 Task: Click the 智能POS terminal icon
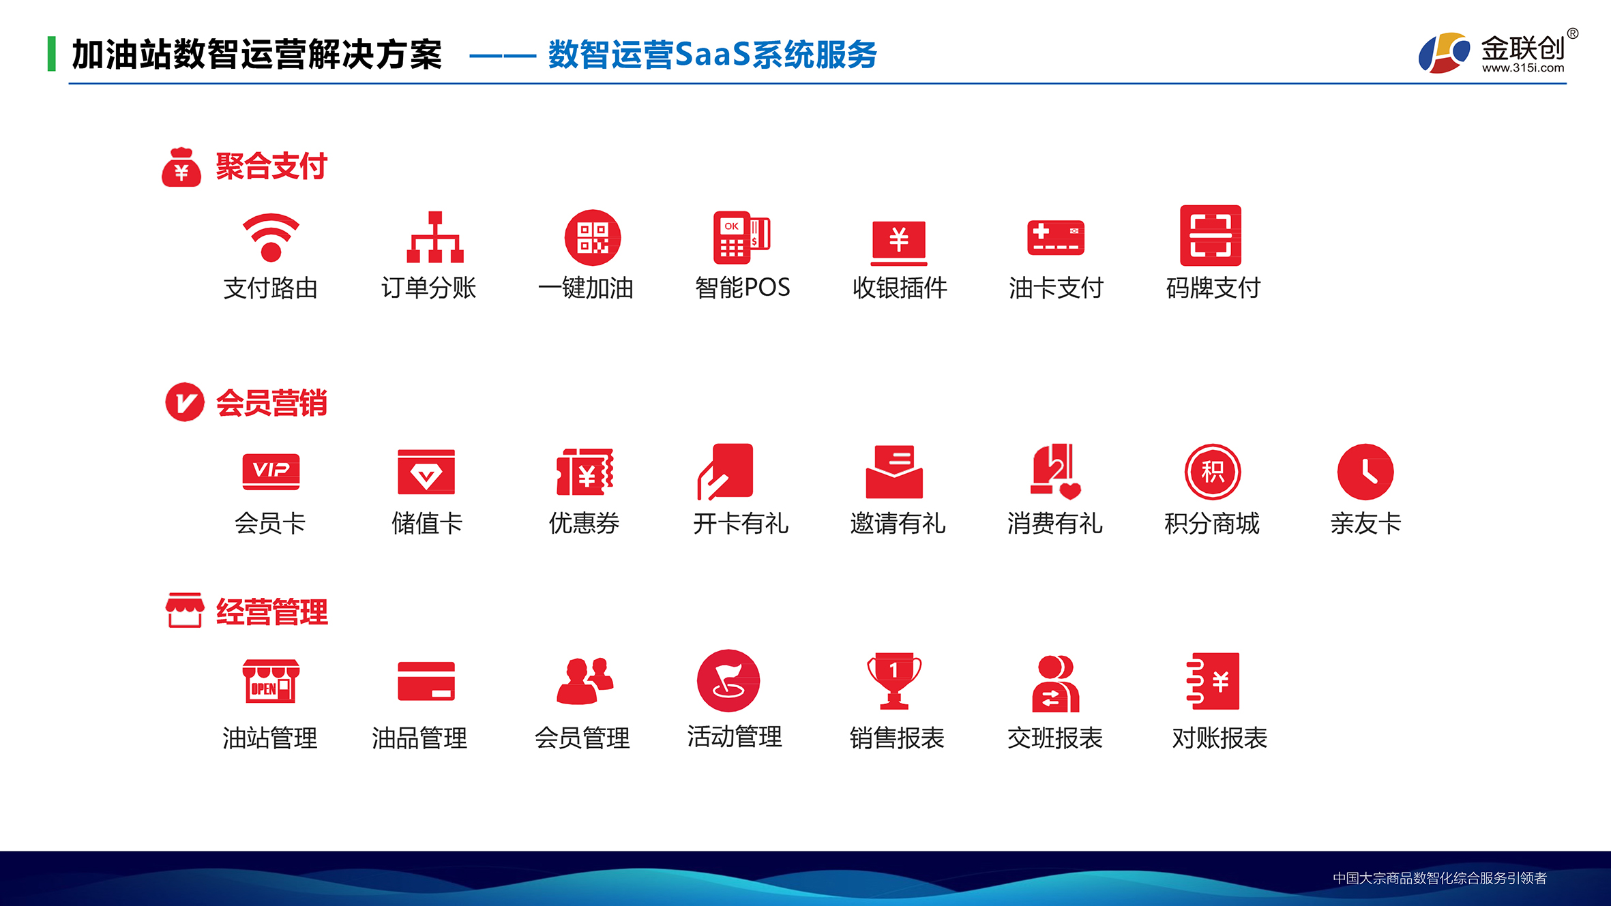741,237
